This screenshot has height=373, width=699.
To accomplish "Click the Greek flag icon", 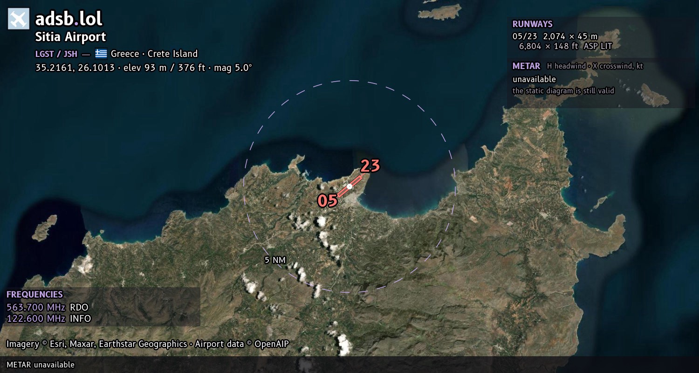I will click(101, 54).
